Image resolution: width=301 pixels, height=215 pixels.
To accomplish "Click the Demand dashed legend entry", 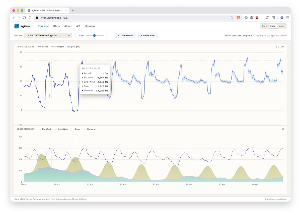I will (89, 129).
